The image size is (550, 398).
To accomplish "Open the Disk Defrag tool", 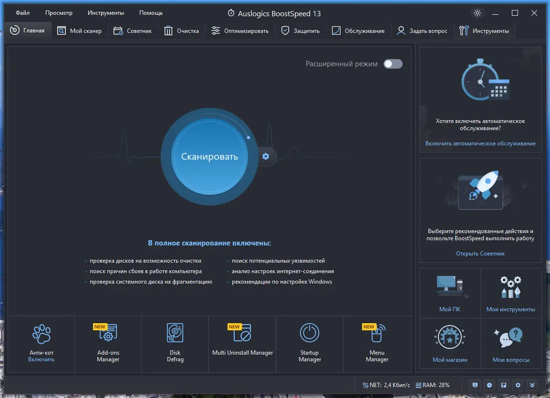I will click(175, 344).
